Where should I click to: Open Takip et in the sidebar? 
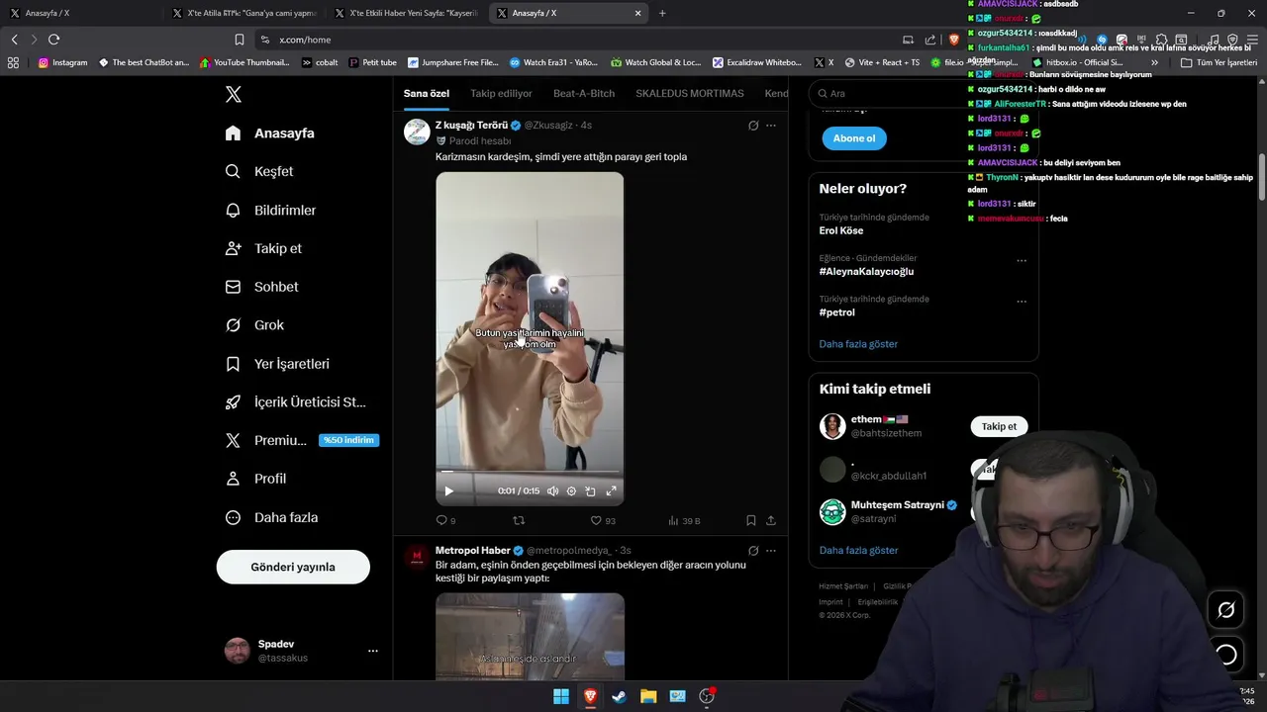263,248
